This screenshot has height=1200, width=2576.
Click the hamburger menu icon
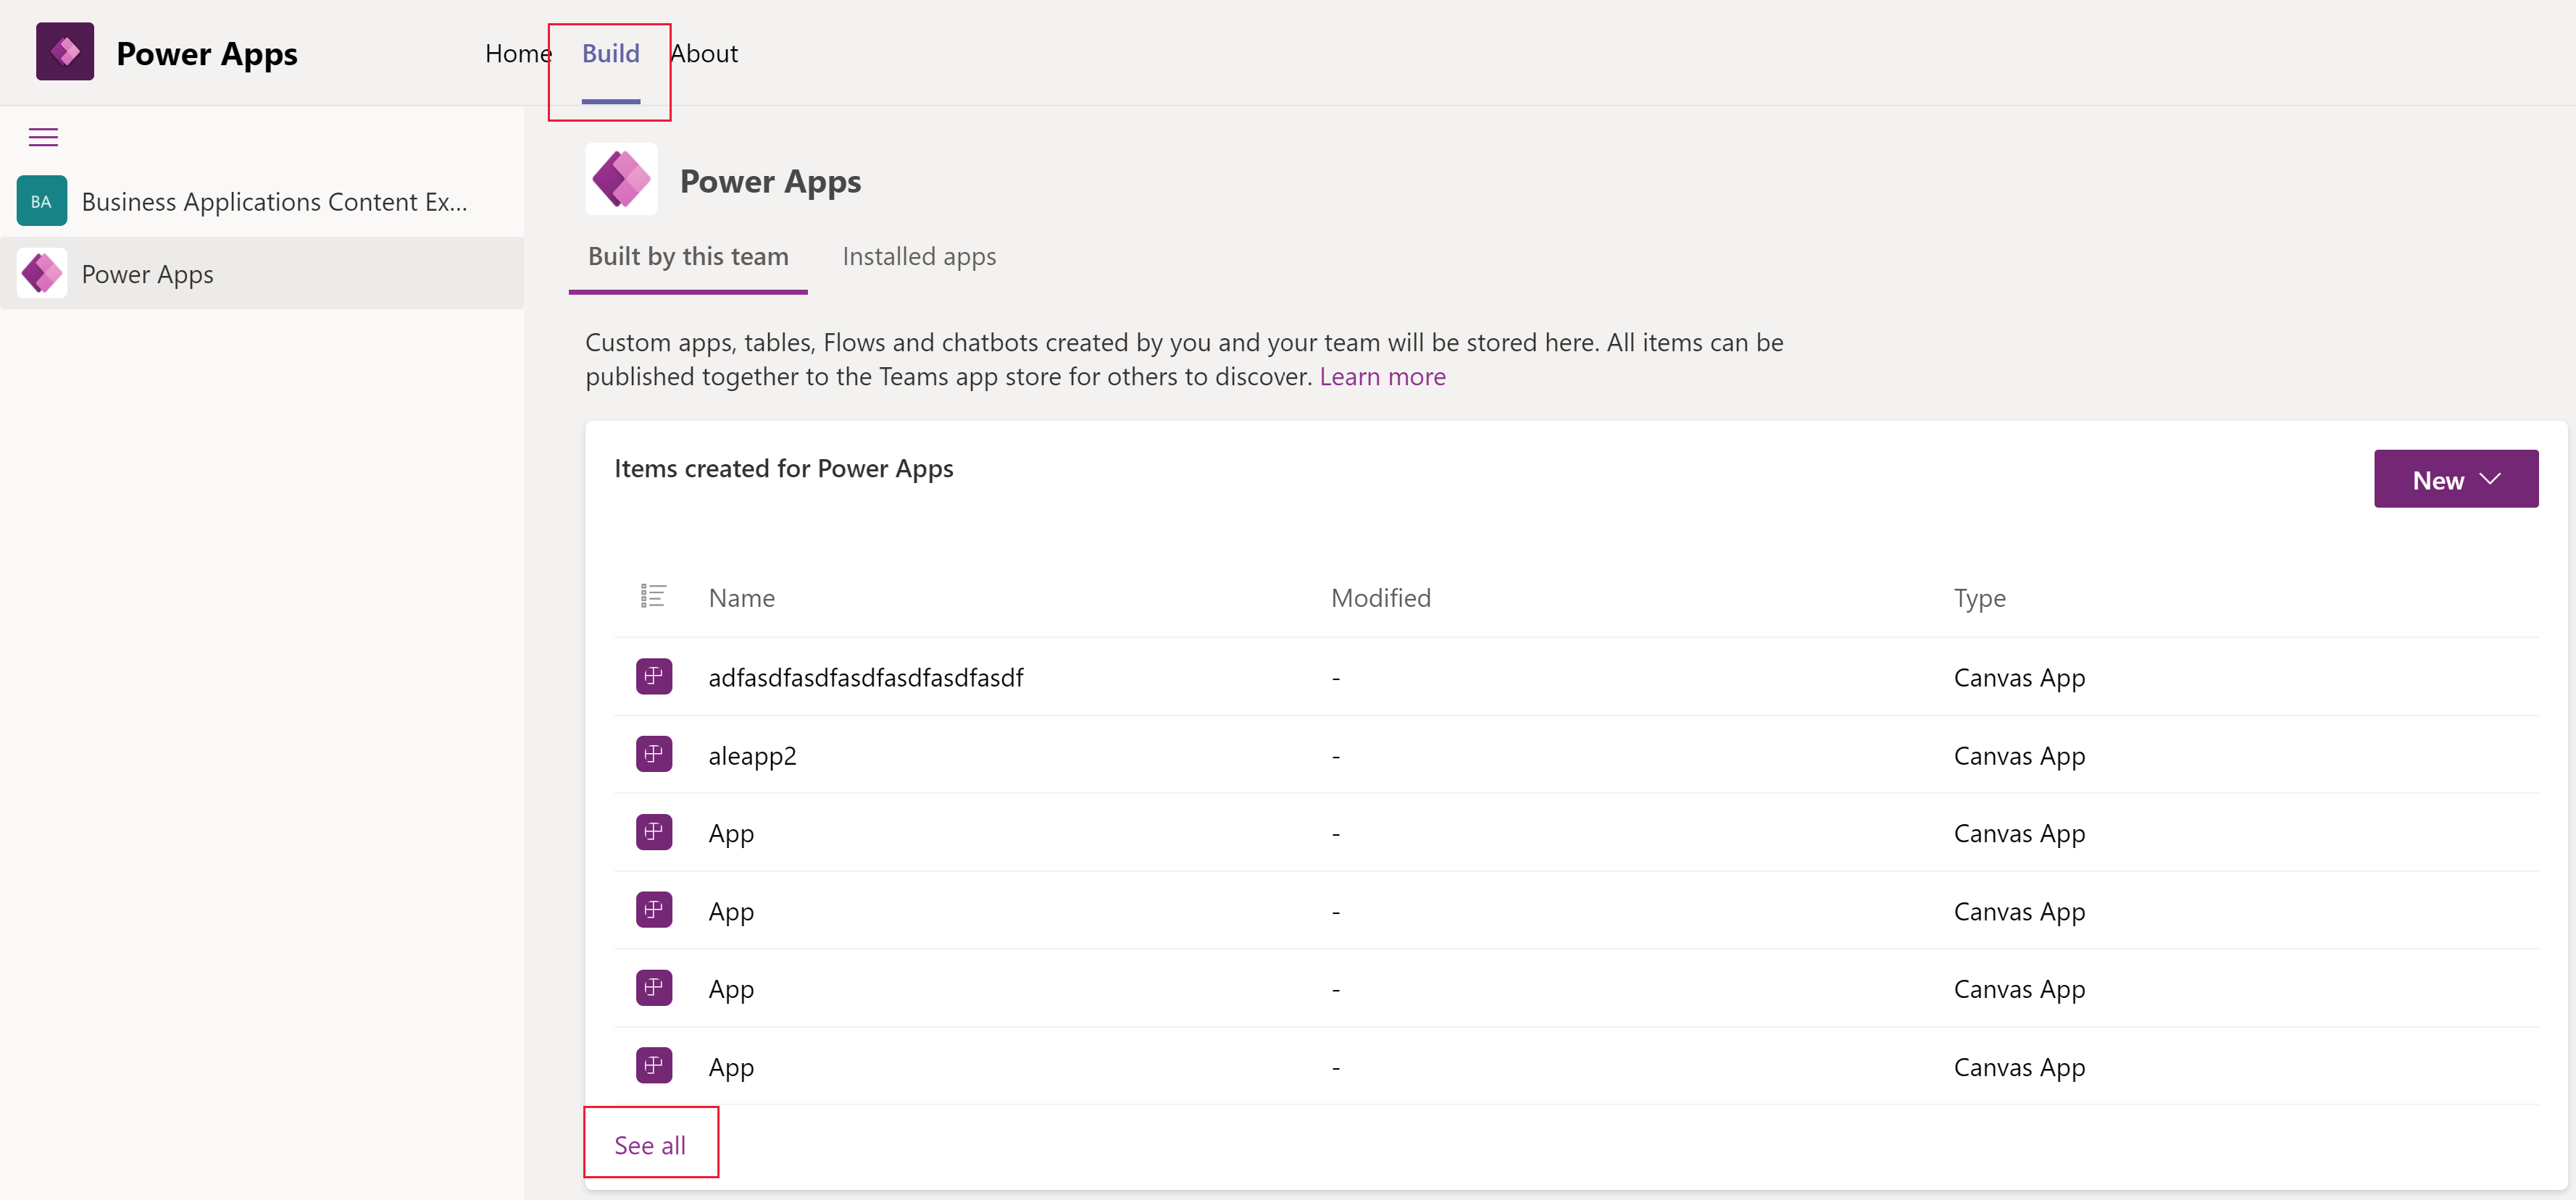(44, 138)
